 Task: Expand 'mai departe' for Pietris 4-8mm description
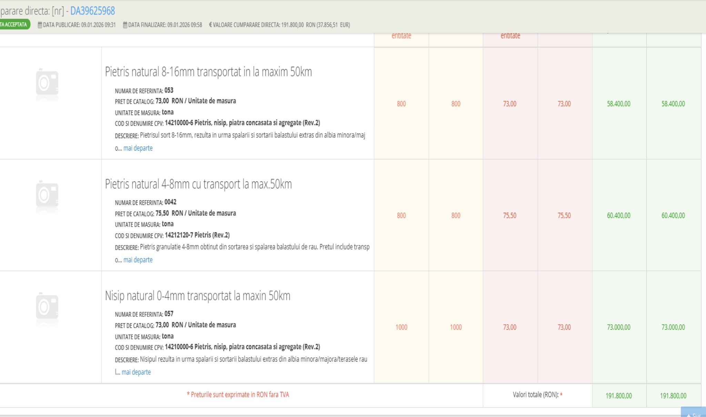[138, 260]
